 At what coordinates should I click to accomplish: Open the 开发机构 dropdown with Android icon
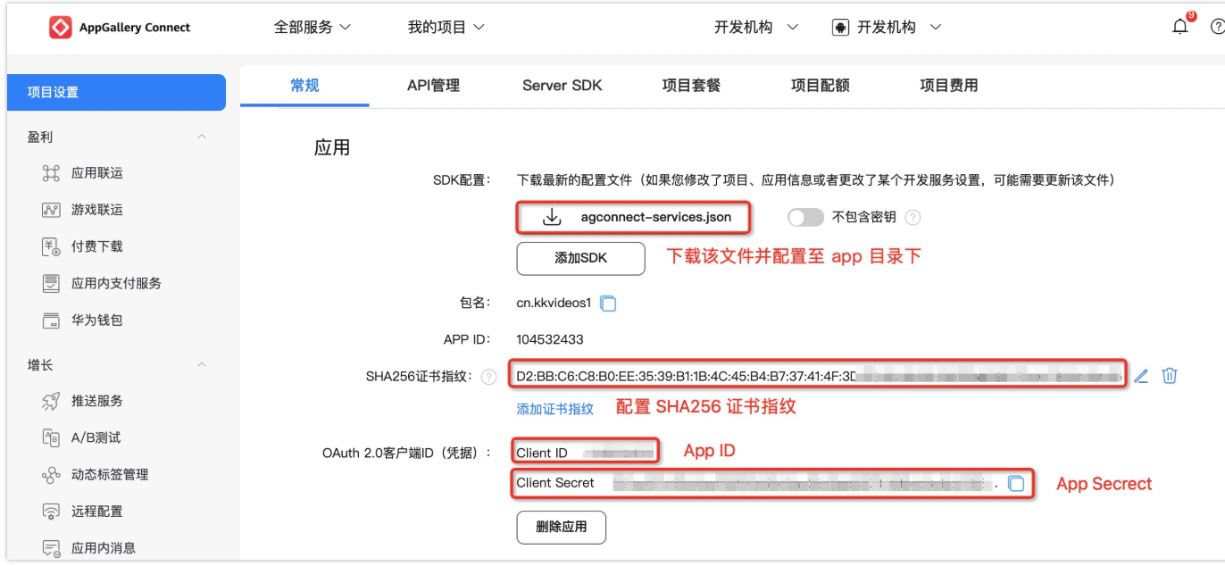tap(887, 28)
